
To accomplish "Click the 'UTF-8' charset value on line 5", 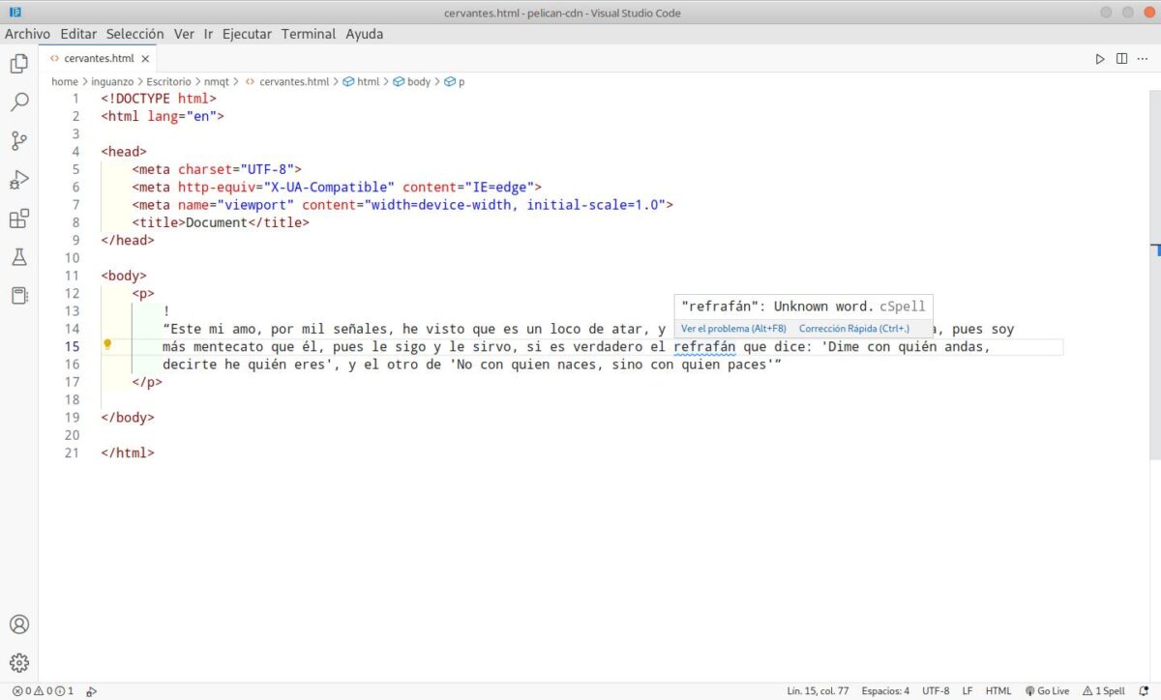I will point(267,169).
